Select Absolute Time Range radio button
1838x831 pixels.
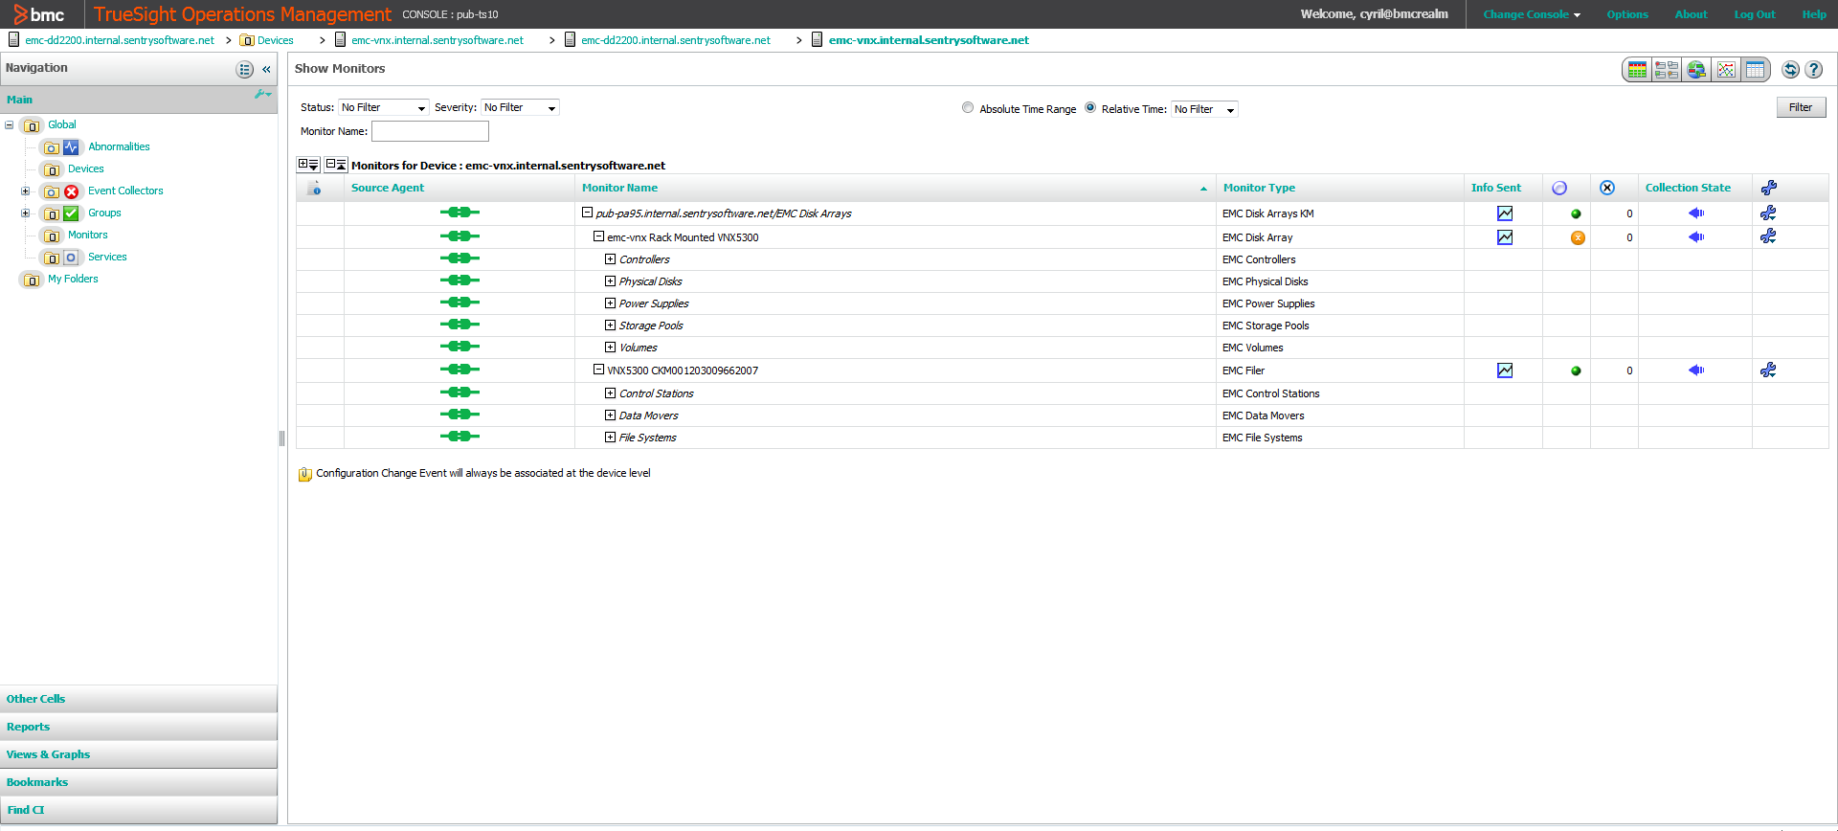pyautogui.click(x=968, y=107)
